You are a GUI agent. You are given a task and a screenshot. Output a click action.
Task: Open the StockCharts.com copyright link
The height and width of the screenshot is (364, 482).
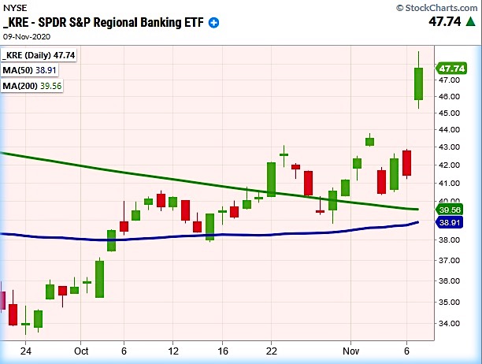click(x=439, y=6)
